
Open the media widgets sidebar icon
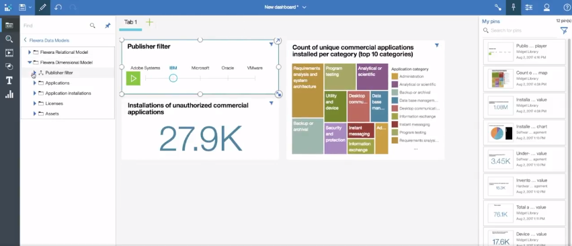9,53
